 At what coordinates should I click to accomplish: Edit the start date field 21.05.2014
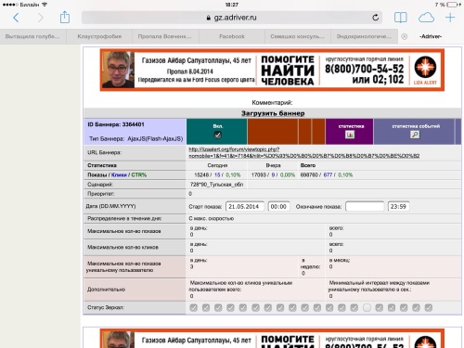(245, 206)
